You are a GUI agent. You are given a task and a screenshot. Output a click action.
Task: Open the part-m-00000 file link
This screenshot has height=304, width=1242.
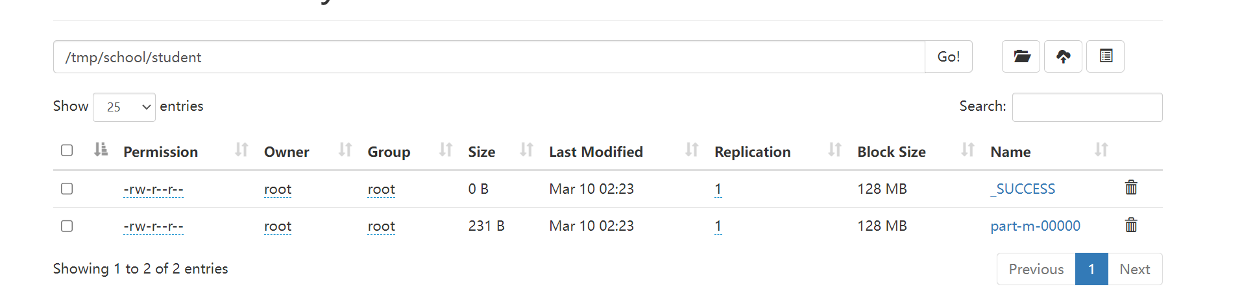(1035, 226)
